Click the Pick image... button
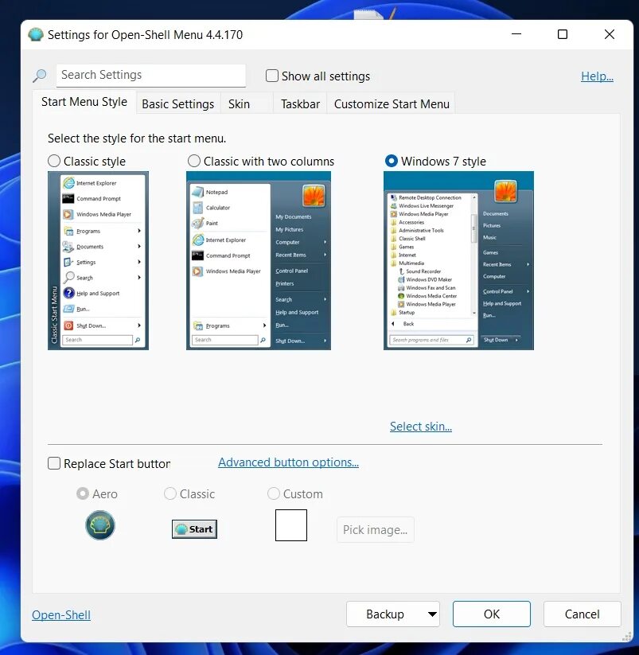Image resolution: width=639 pixels, height=655 pixels. pos(375,530)
